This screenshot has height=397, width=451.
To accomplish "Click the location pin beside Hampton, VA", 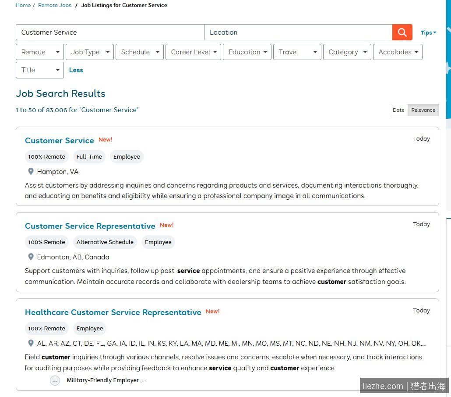I will click(31, 172).
